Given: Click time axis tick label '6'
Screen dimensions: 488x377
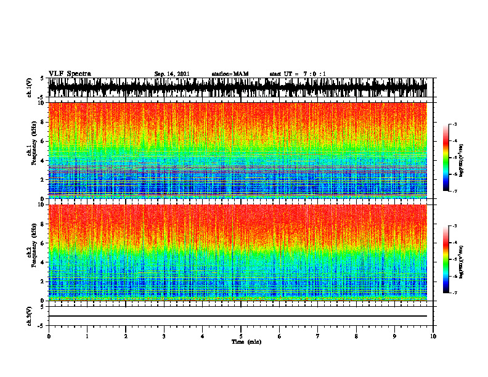Looking at the screenshot, I should pos(280,336).
